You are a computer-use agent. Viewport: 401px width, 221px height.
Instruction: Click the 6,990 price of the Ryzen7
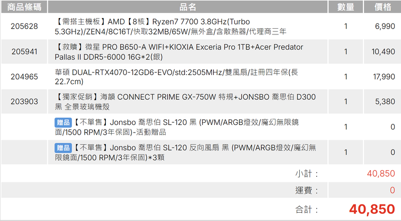click(385, 26)
